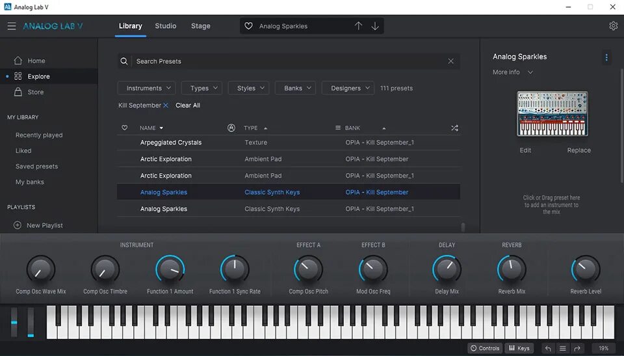
Task: Click the redo arrow in bottom bar
Action: (577, 348)
